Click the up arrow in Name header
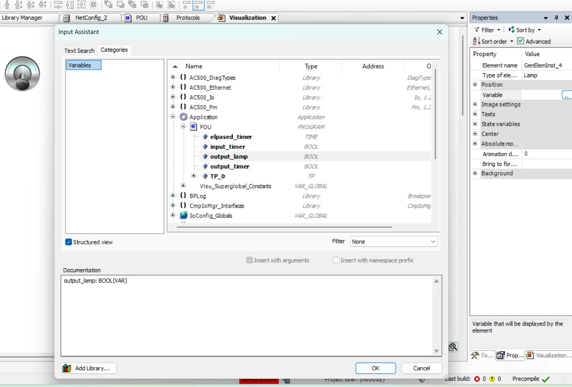This screenshot has width=572, height=387. (175, 66)
